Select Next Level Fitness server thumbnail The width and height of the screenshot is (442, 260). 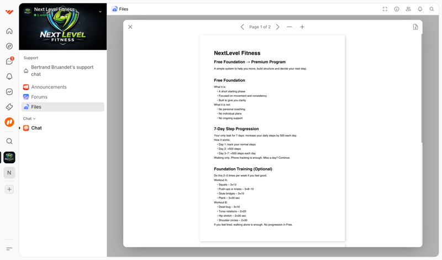9,157
